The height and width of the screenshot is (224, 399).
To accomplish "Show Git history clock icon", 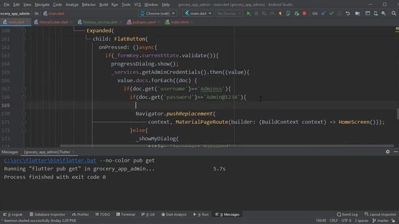I will 339,14.
